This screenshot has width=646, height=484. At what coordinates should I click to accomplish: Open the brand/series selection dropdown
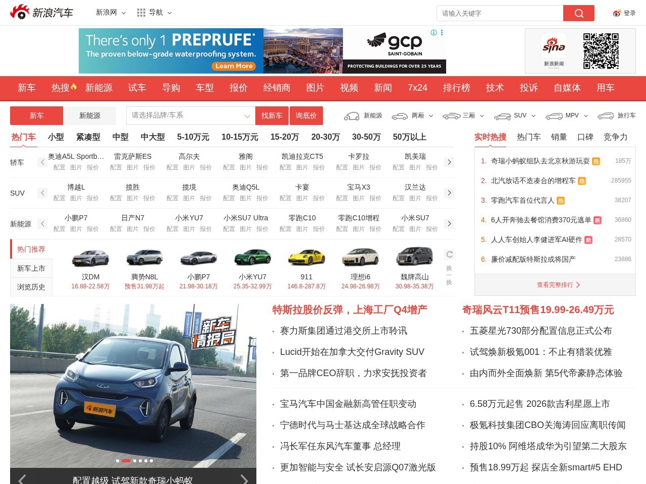(x=190, y=116)
